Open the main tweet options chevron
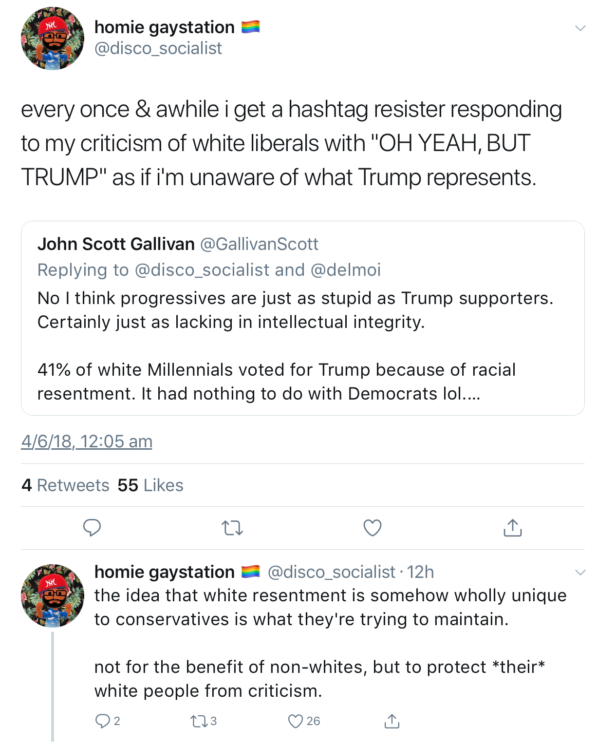 [x=580, y=28]
